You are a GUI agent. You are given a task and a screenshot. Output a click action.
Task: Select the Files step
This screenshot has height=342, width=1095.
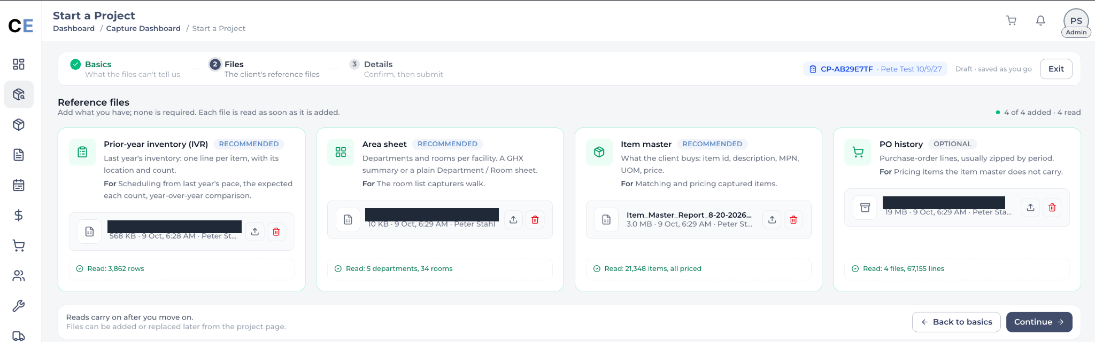pos(265,69)
